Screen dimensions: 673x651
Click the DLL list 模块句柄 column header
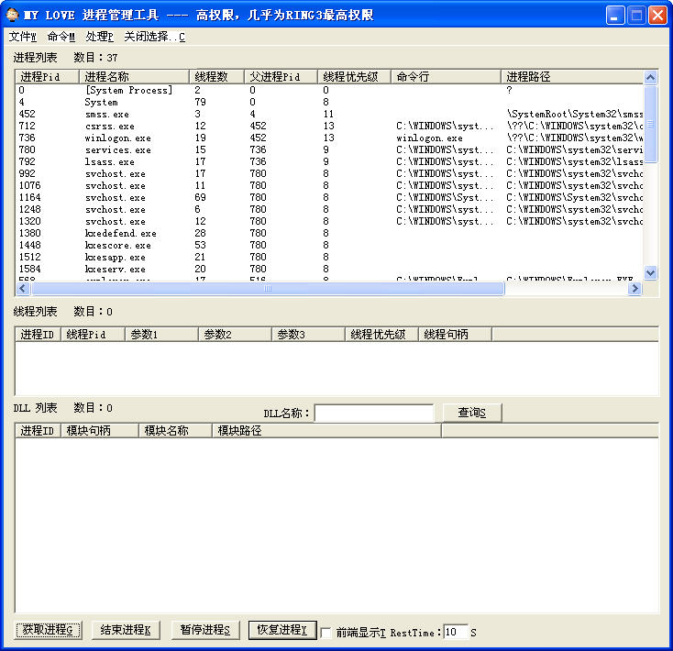coord(100,430)
